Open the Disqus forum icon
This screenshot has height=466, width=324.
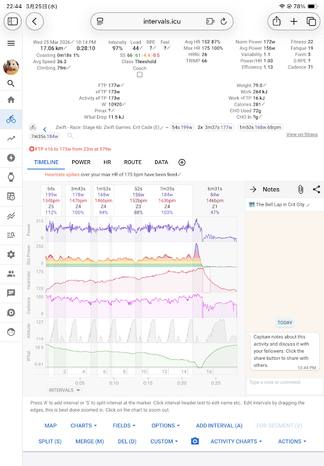click(11, 312)
